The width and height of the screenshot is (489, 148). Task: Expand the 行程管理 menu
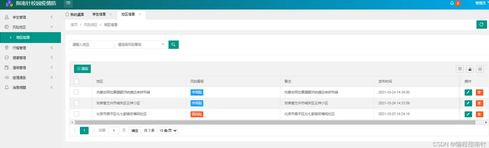51,48
